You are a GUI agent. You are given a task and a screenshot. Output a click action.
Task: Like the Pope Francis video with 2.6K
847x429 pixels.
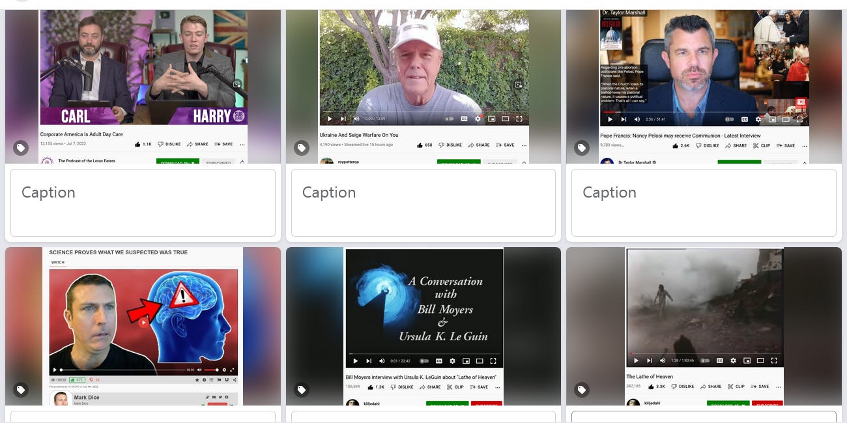coord(681,145)
